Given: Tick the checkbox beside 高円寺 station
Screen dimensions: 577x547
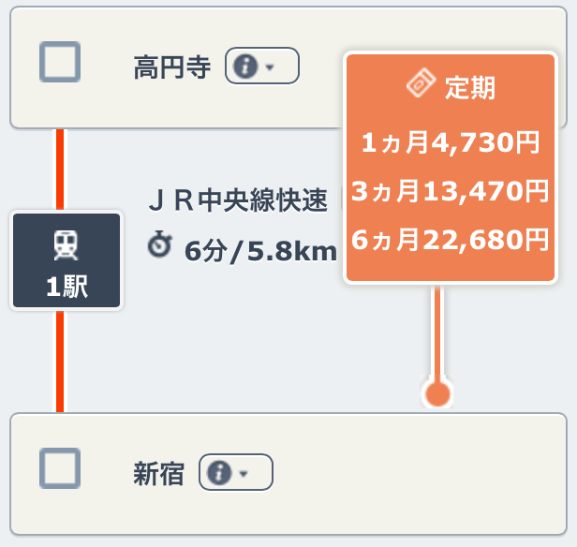Looking at the screenshot, I should (x=60, y=64).
